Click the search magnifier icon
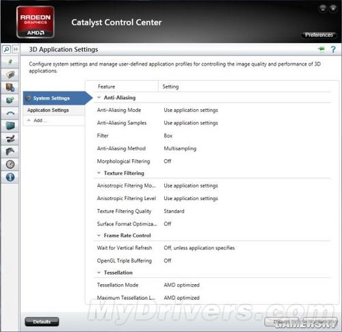The width and height of the screenshot is (342, 332). [x=6, y=49]
